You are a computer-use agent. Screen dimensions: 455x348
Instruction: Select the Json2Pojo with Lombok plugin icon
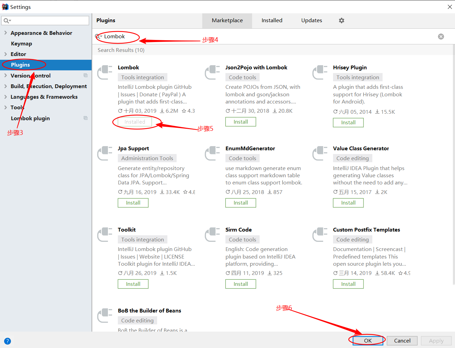click(x=212, y=72)
